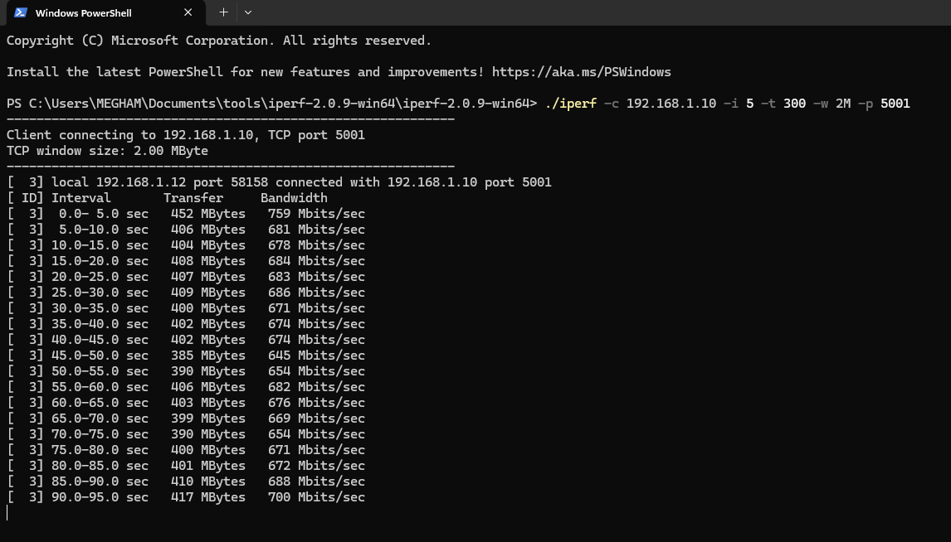Click the PowerShell icon in the tab
The width and height of the screenshot is (951, 542).
coord(21,12)
